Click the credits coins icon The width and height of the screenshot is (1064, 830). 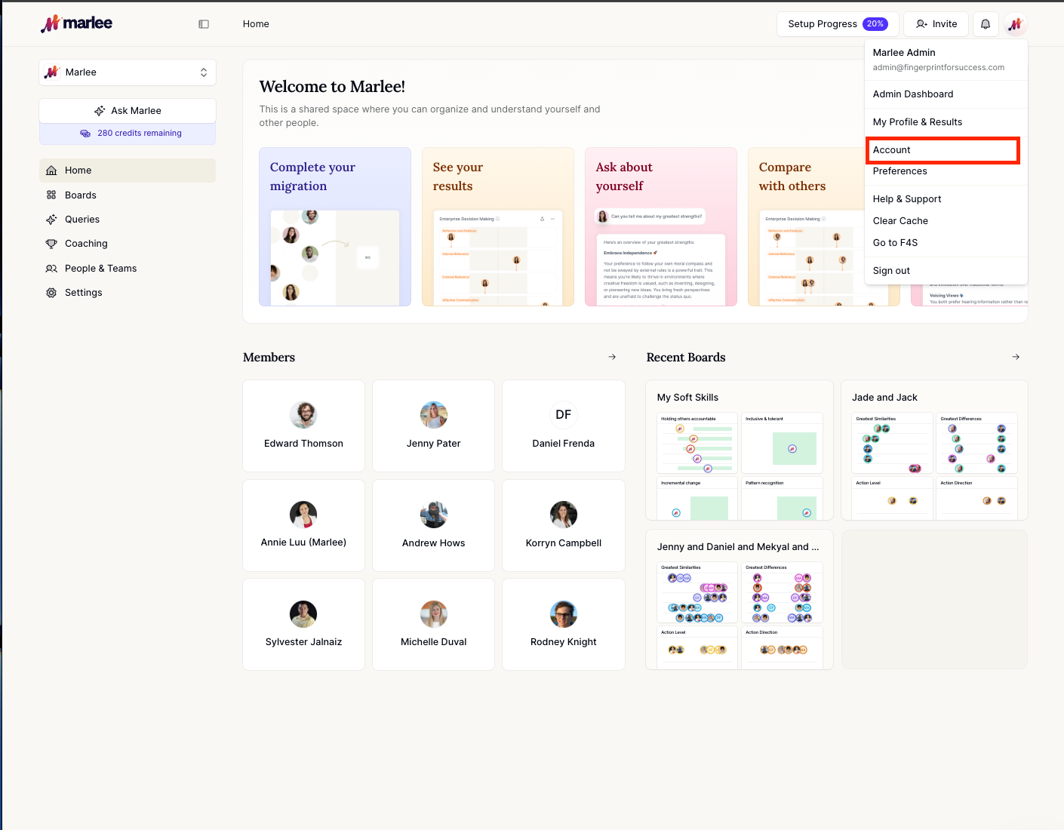point(85,134)
